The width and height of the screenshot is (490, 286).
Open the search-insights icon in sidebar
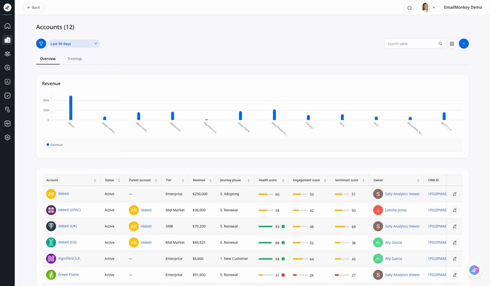point(7,68)
